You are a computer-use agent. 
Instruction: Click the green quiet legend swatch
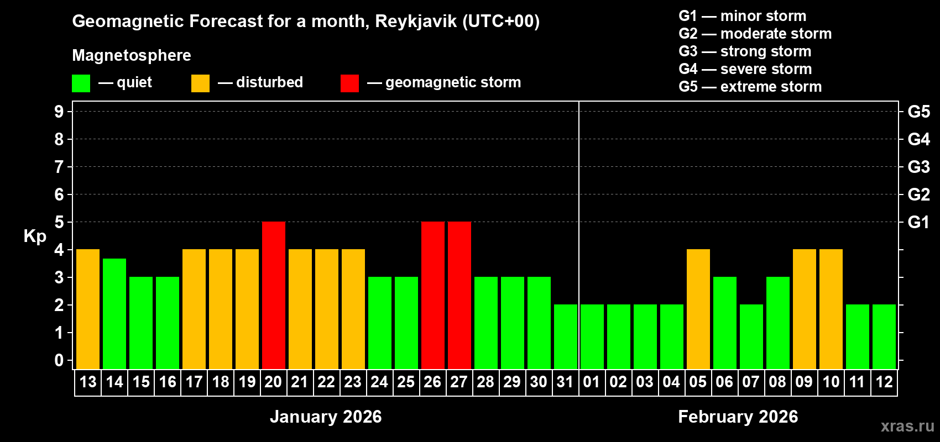(x=81, y=83)
